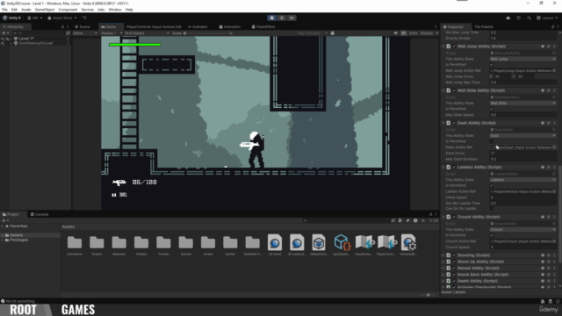562x316 pixels.
Task: Pick object for Wall Jump Action Ref
Action: (x=554, y=71)
